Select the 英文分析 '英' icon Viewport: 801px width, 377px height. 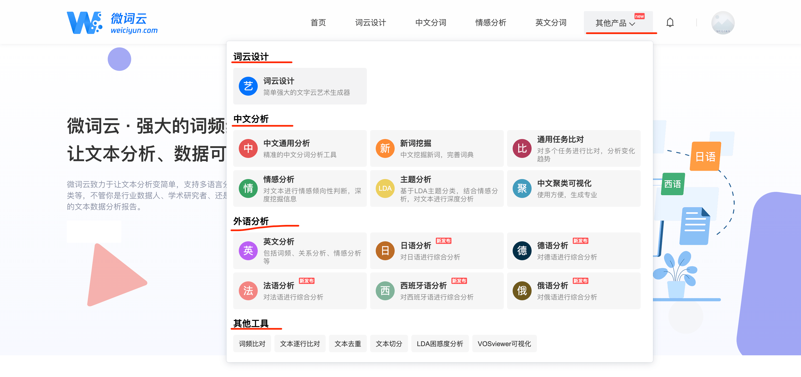tap(248, 250)
